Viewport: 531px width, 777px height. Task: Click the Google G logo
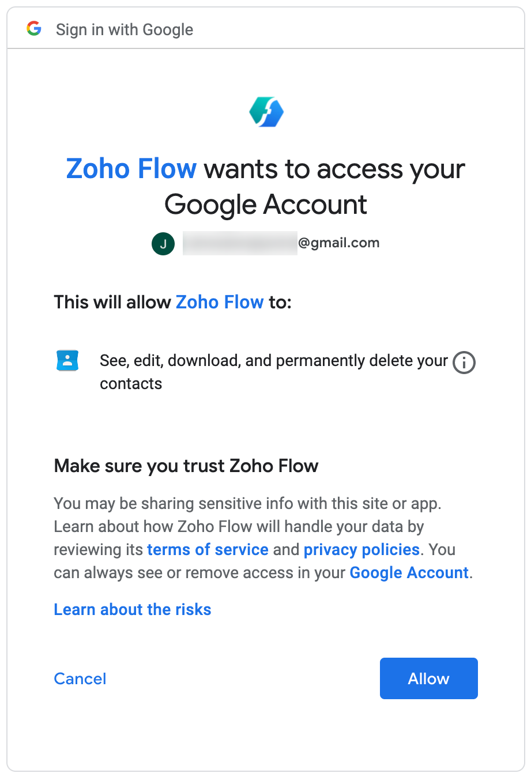click(x=34, y=28)
